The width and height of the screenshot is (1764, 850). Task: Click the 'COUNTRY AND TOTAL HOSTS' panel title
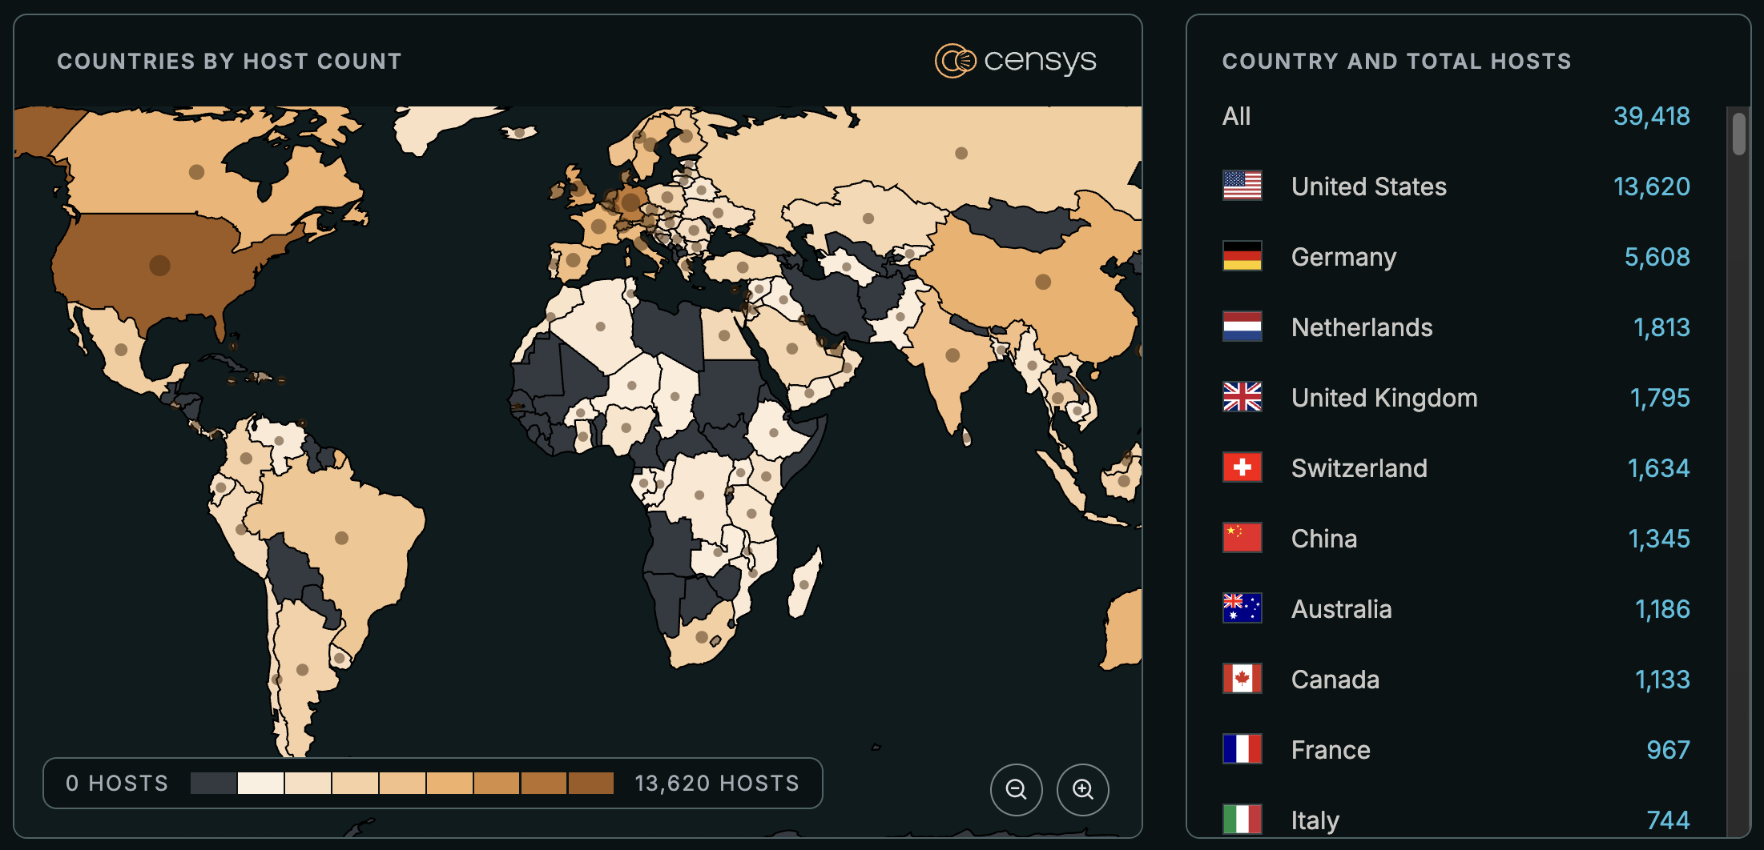[1396, 62]
